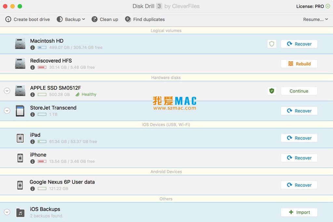
Task: Click the 2 backups found text
Action: [47, 216]
